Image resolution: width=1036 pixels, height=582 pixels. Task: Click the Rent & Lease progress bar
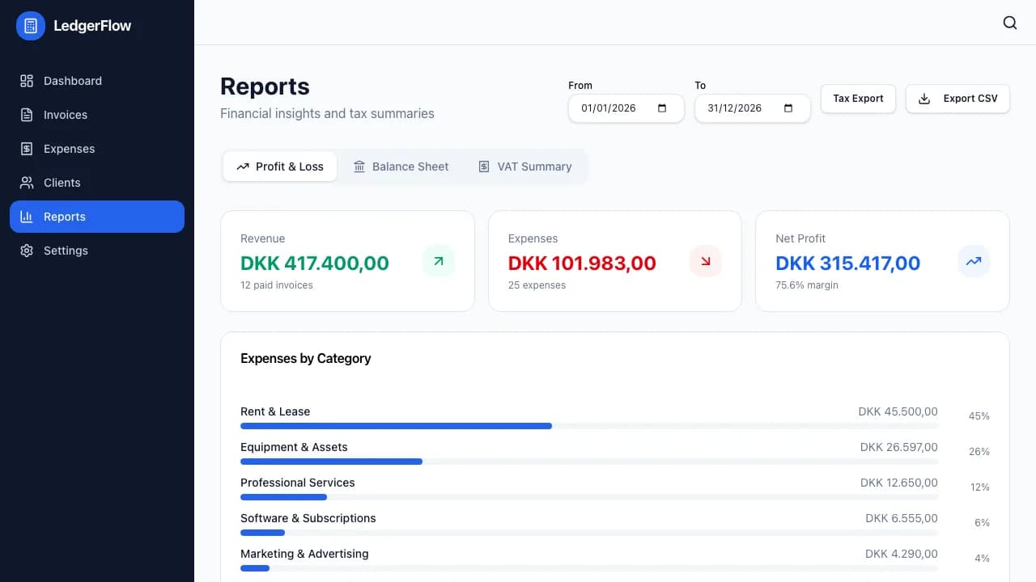coord(589,426)
